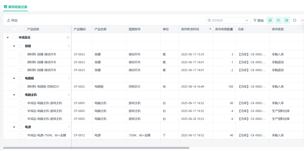This screenshot has width=304, height=151.
Task: Open the search field dropdown arrow
Action: click(247, 20)
